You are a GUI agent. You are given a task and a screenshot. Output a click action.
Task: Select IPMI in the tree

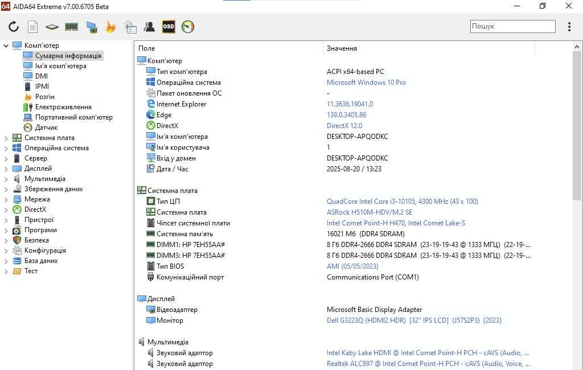(x=42, y=87)
